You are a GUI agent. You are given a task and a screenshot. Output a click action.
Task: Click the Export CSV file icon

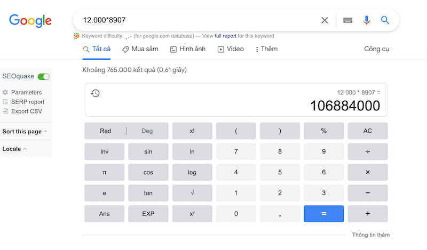(x=5, y=111)
